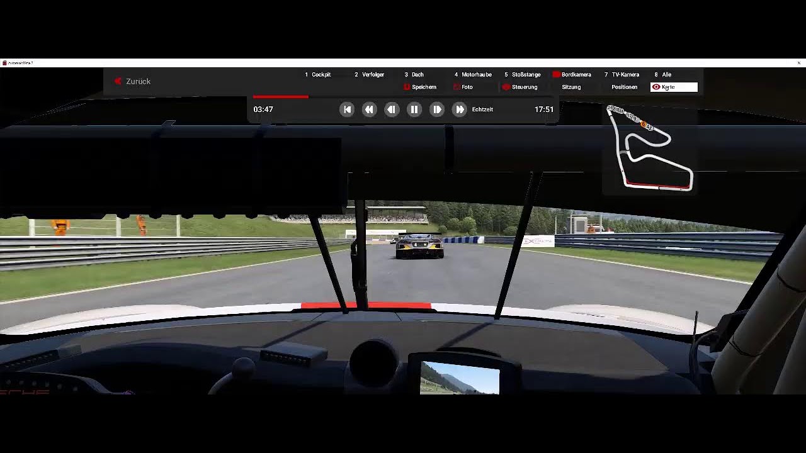Click the track map minimap

pos(649,148)
